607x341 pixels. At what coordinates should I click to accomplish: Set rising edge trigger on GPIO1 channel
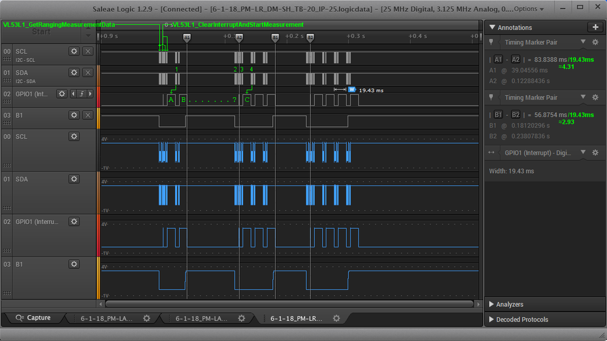pos(81,94)
